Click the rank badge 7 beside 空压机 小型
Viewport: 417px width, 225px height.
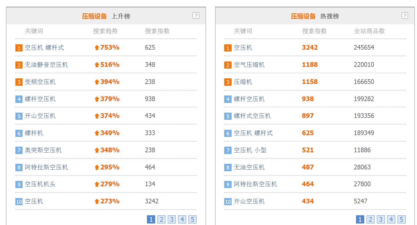pyautogui.click(x=227, y=150)
